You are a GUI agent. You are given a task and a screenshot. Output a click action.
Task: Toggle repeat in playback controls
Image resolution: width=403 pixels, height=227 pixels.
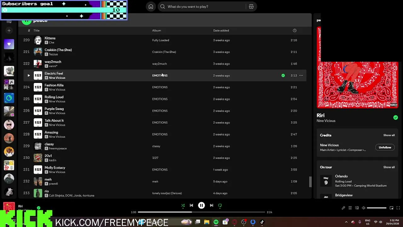[x=220, y=206]
